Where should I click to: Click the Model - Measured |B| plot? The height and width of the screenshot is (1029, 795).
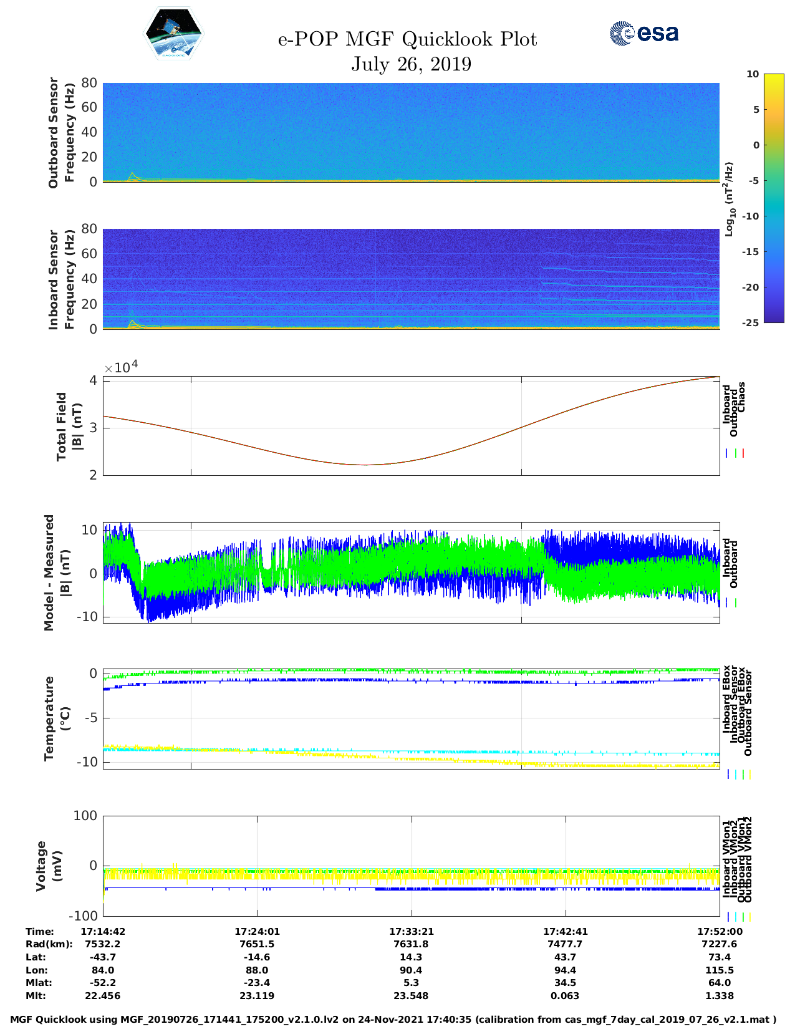point(411,572)
